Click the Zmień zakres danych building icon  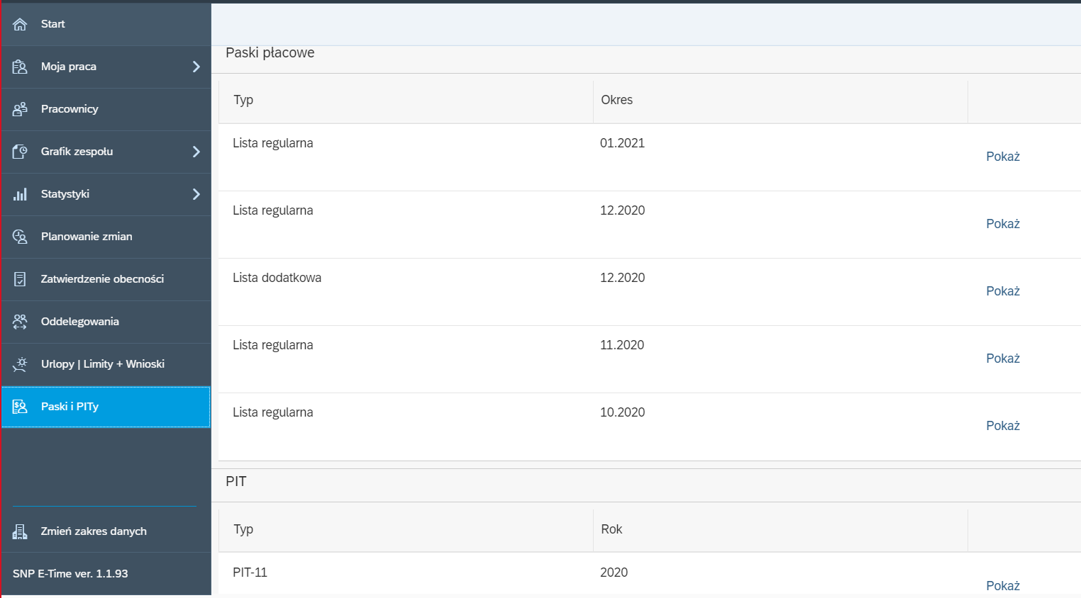[20, 531]
